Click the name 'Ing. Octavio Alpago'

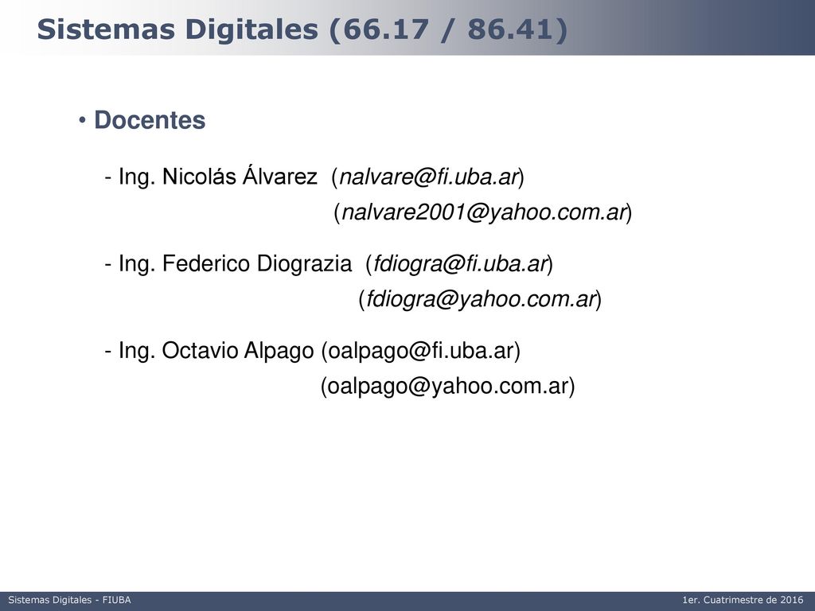216,351
